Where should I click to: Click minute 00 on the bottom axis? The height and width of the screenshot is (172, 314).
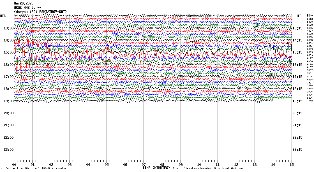(14, 165)
